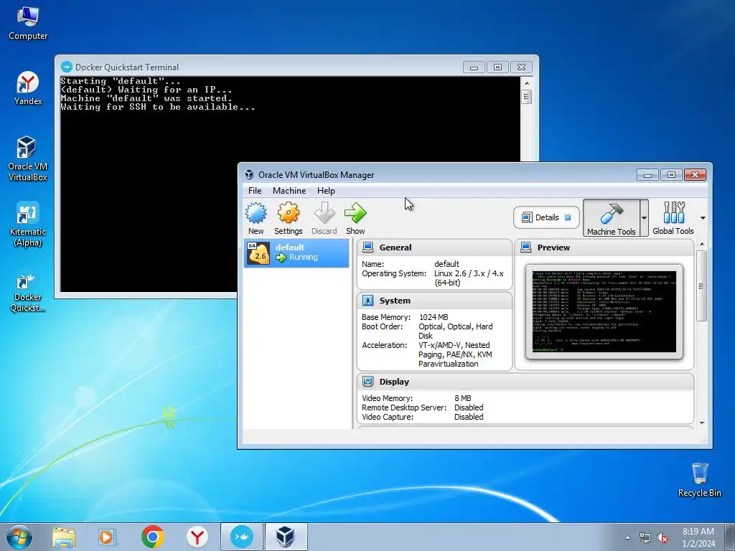Minimize the Docker Quickstart Terminal window

pos(474,67)
